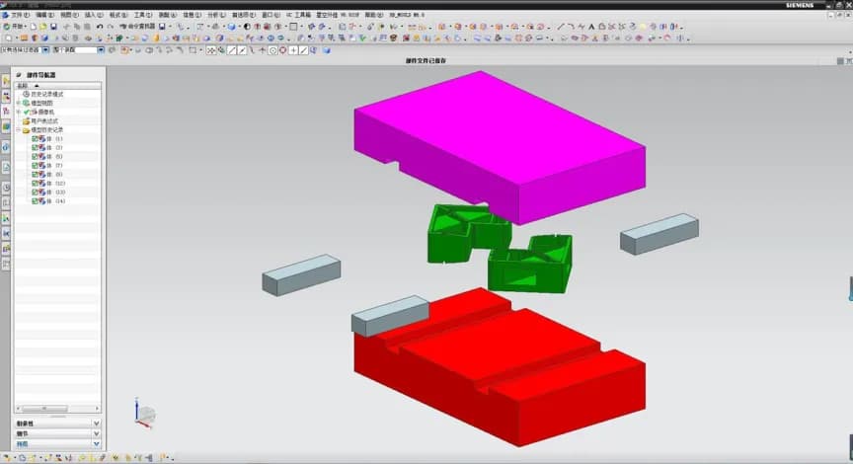Click the 部件文件已保存 status message
Screen dimensions: 853x464
pyautogui.click(x=426, y=60)
